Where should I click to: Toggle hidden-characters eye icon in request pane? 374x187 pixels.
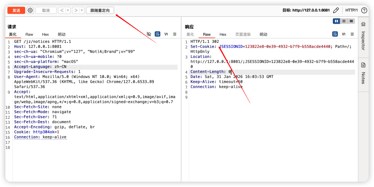click(x=149, y=34)
